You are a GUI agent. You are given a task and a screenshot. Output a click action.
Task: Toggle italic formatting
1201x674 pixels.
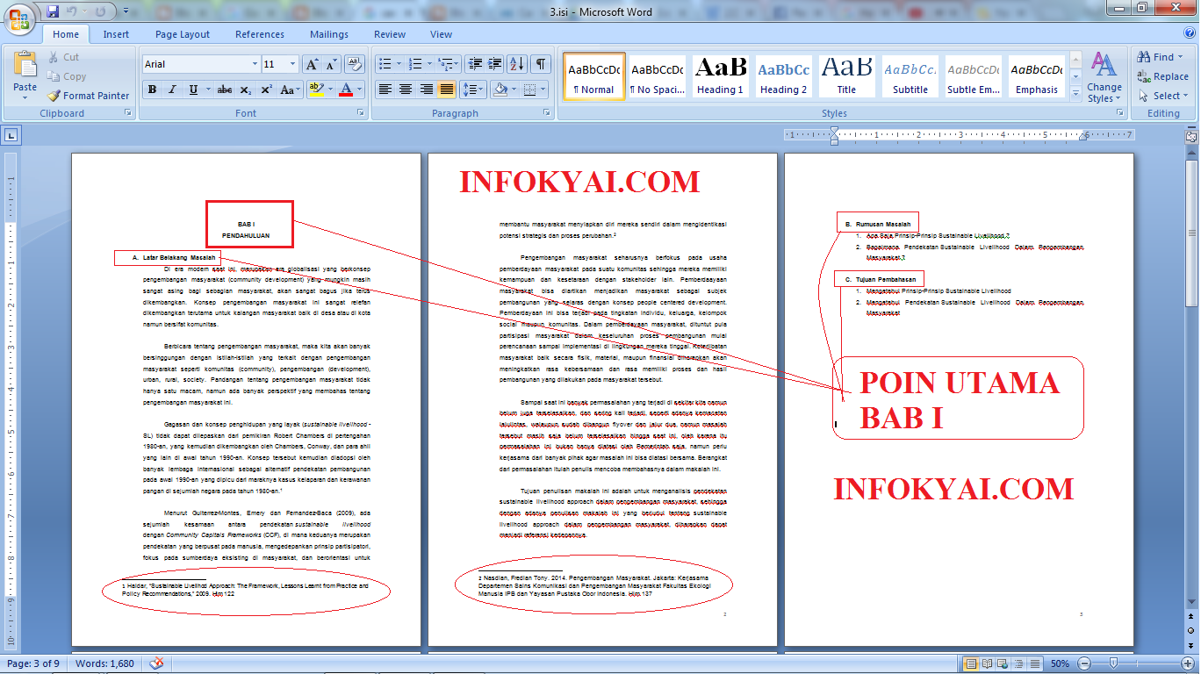172,90
